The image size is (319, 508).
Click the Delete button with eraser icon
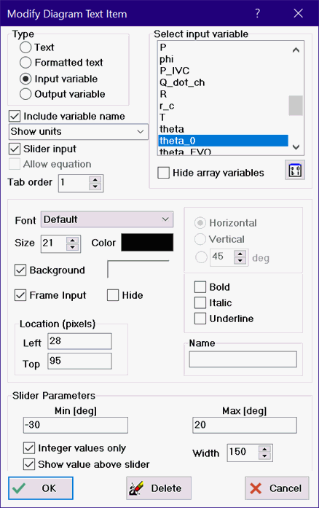point(159,488)
